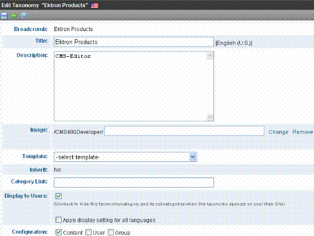Click the Description box up scroll arrow
Viewport: 314px width, 236px height.
(210, 56)
